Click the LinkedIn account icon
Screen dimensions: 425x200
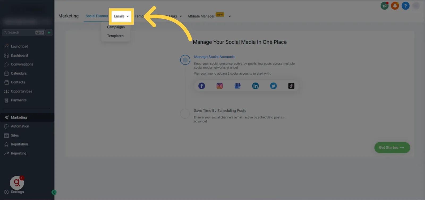[255, 86]
